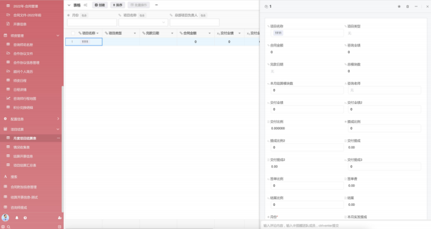This screenshot has height=229, width=431.
Task: Select the 1111 cell in table row
Action: pos(84,42)
